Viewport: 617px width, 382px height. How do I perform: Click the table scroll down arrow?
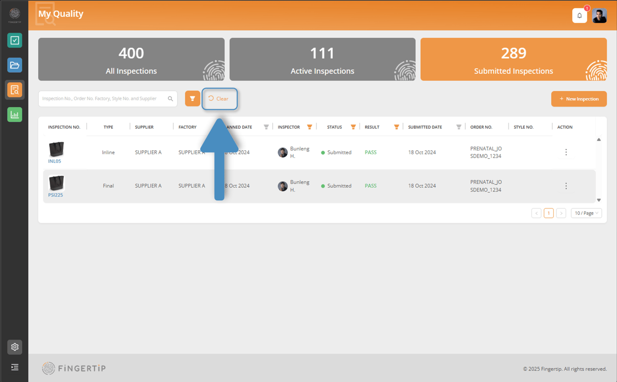click(x=599, y=200)
